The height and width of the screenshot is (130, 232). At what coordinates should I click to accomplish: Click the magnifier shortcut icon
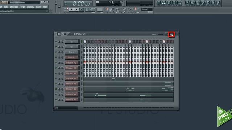[x=208, y=3]
